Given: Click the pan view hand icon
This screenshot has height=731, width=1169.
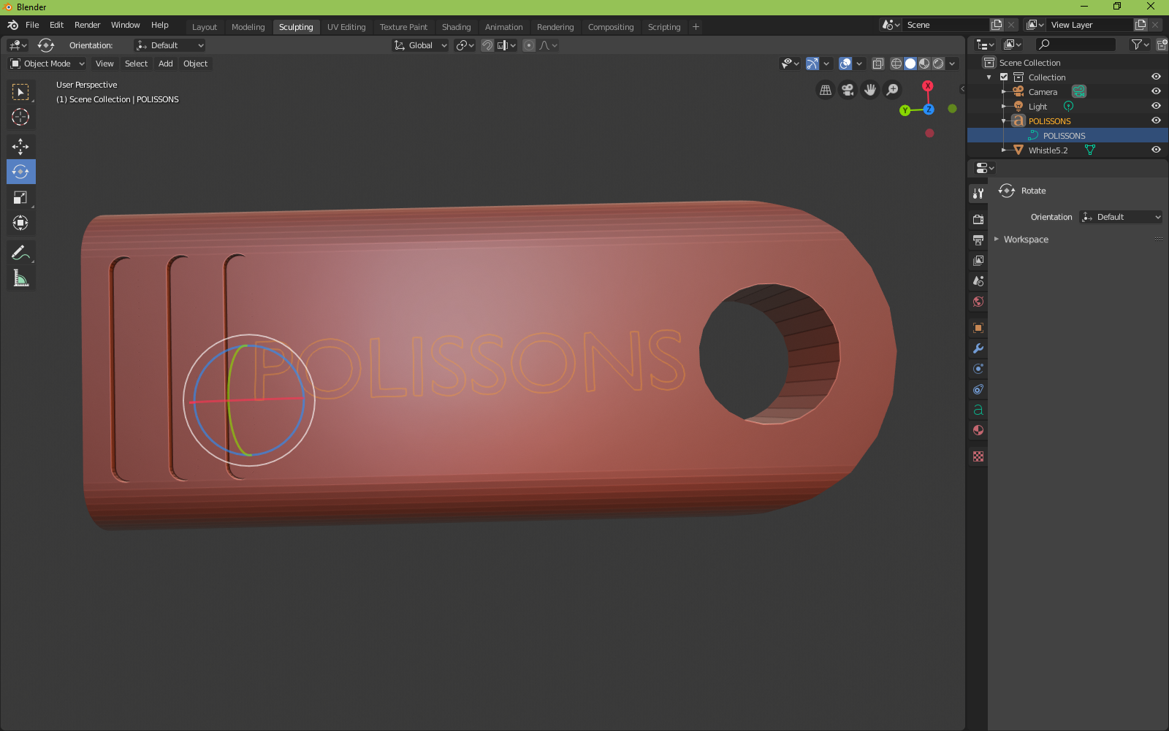Looking at the screenshot, I should pos(870,90).
